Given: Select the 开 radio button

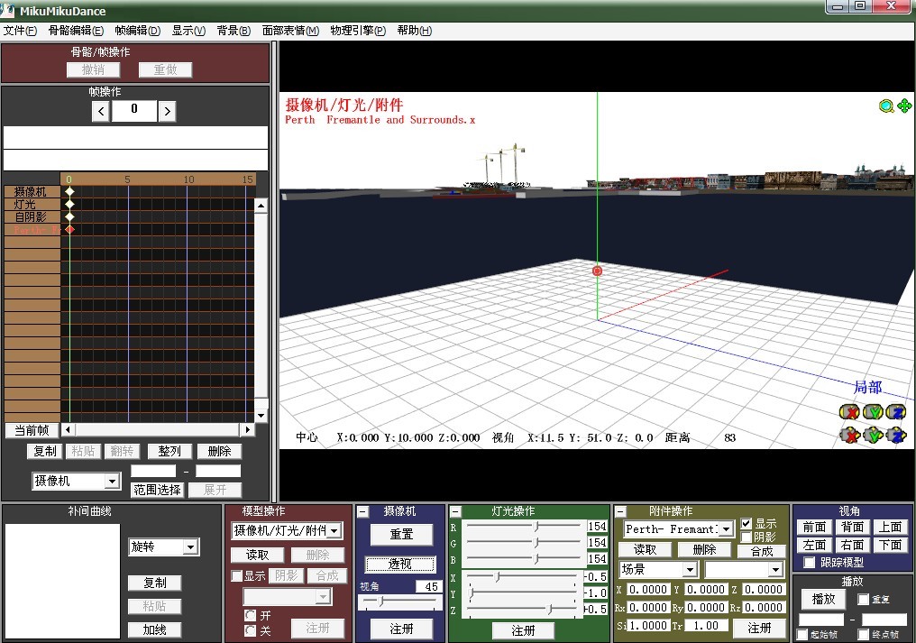Looking at the screenshot, I should [251, 616].
